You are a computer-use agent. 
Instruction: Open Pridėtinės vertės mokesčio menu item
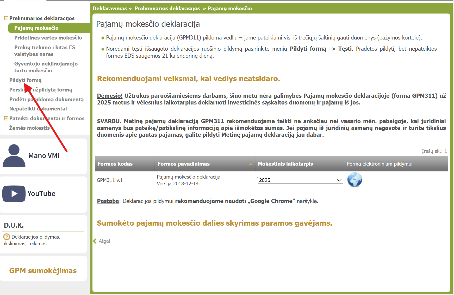tap(48, 38)
